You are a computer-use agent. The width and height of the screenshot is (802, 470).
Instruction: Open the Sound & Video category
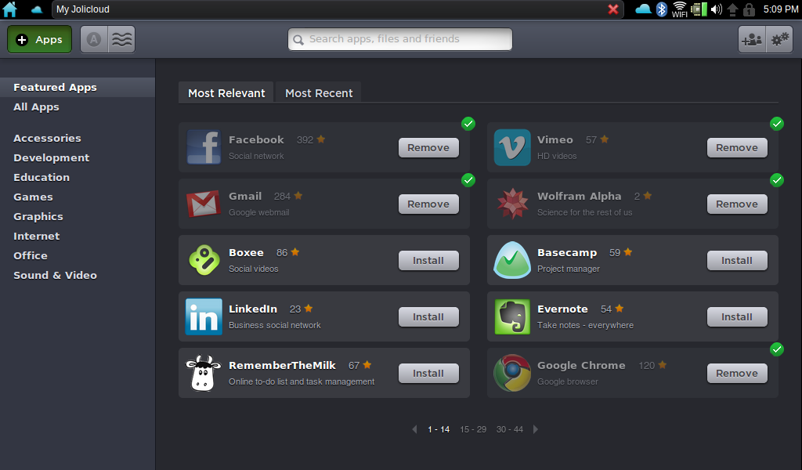56,275
